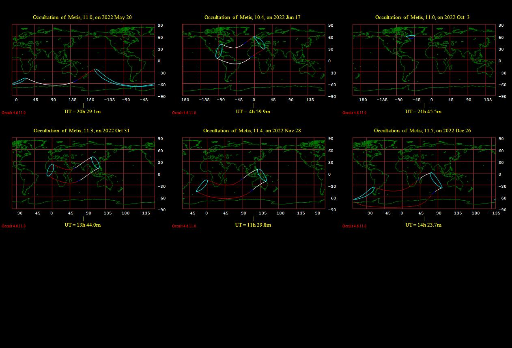Click the 2022 Oct 31 occultation title text

point(82,131)
